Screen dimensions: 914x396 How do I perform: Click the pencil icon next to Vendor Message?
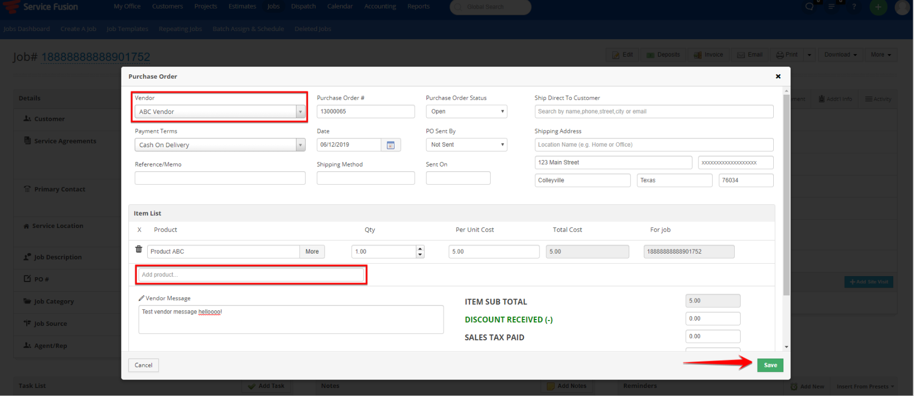click(x=141, y=299)
